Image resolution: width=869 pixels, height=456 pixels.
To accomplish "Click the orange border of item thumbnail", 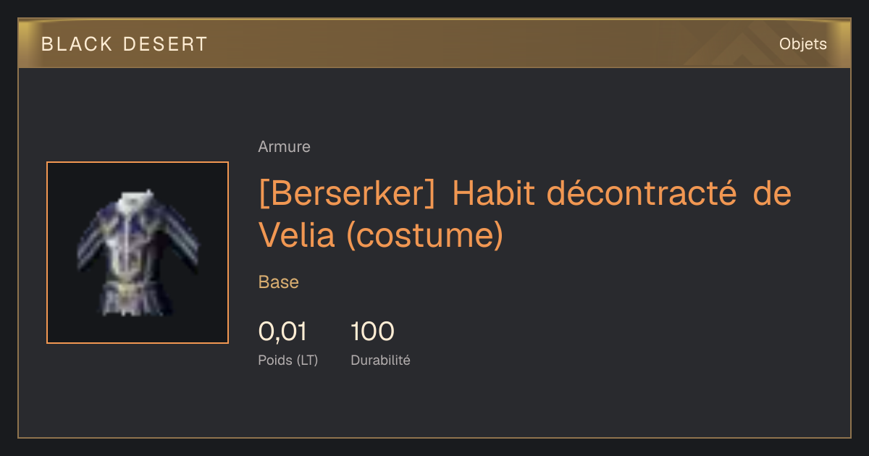I will coord(47,253).
